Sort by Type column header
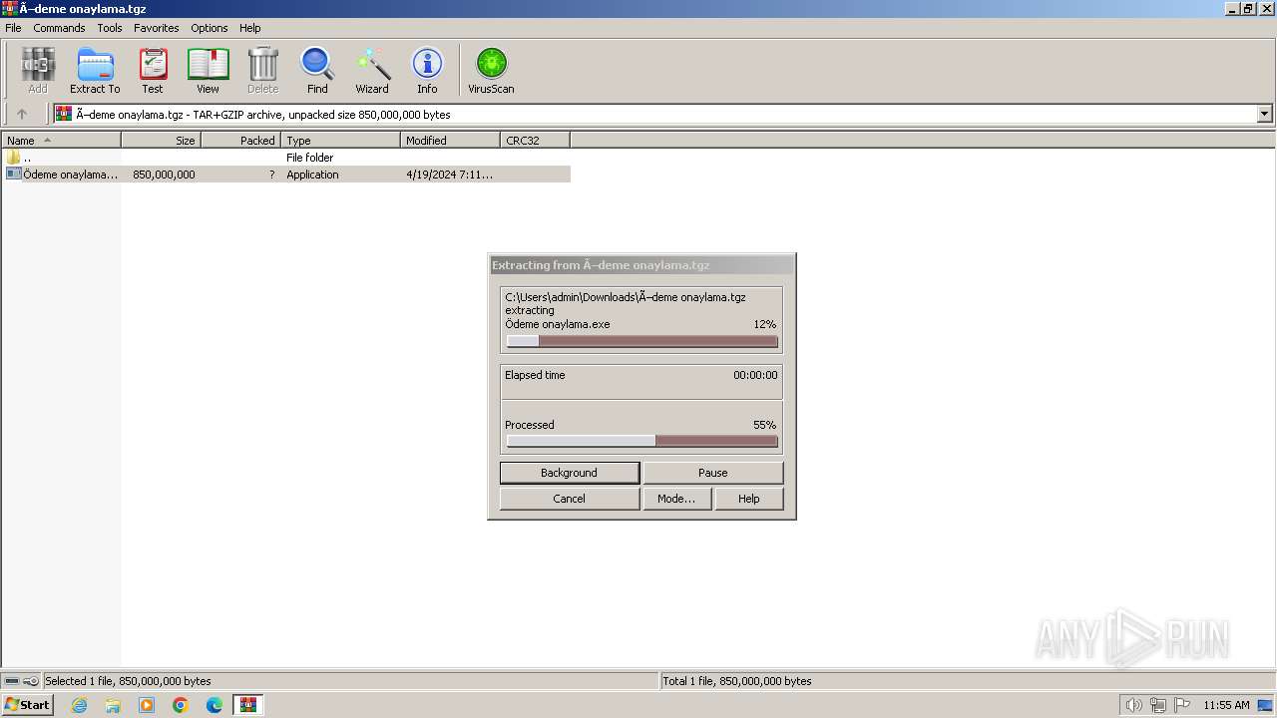Image resolution: width=1277 pixels, height=718 pixels. pos(340,141)
